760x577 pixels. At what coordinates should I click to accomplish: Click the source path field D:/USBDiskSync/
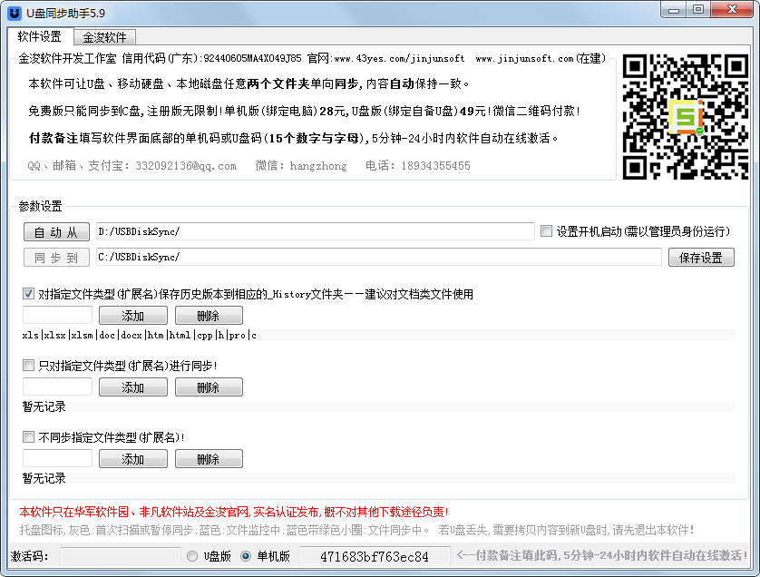[314, 231]
